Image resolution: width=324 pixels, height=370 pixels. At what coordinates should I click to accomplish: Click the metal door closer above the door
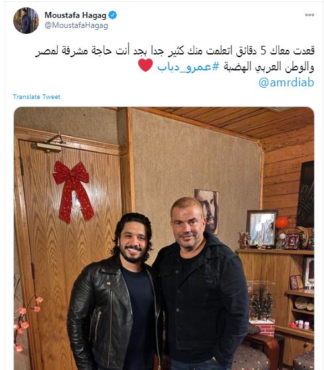click(48, 143)
